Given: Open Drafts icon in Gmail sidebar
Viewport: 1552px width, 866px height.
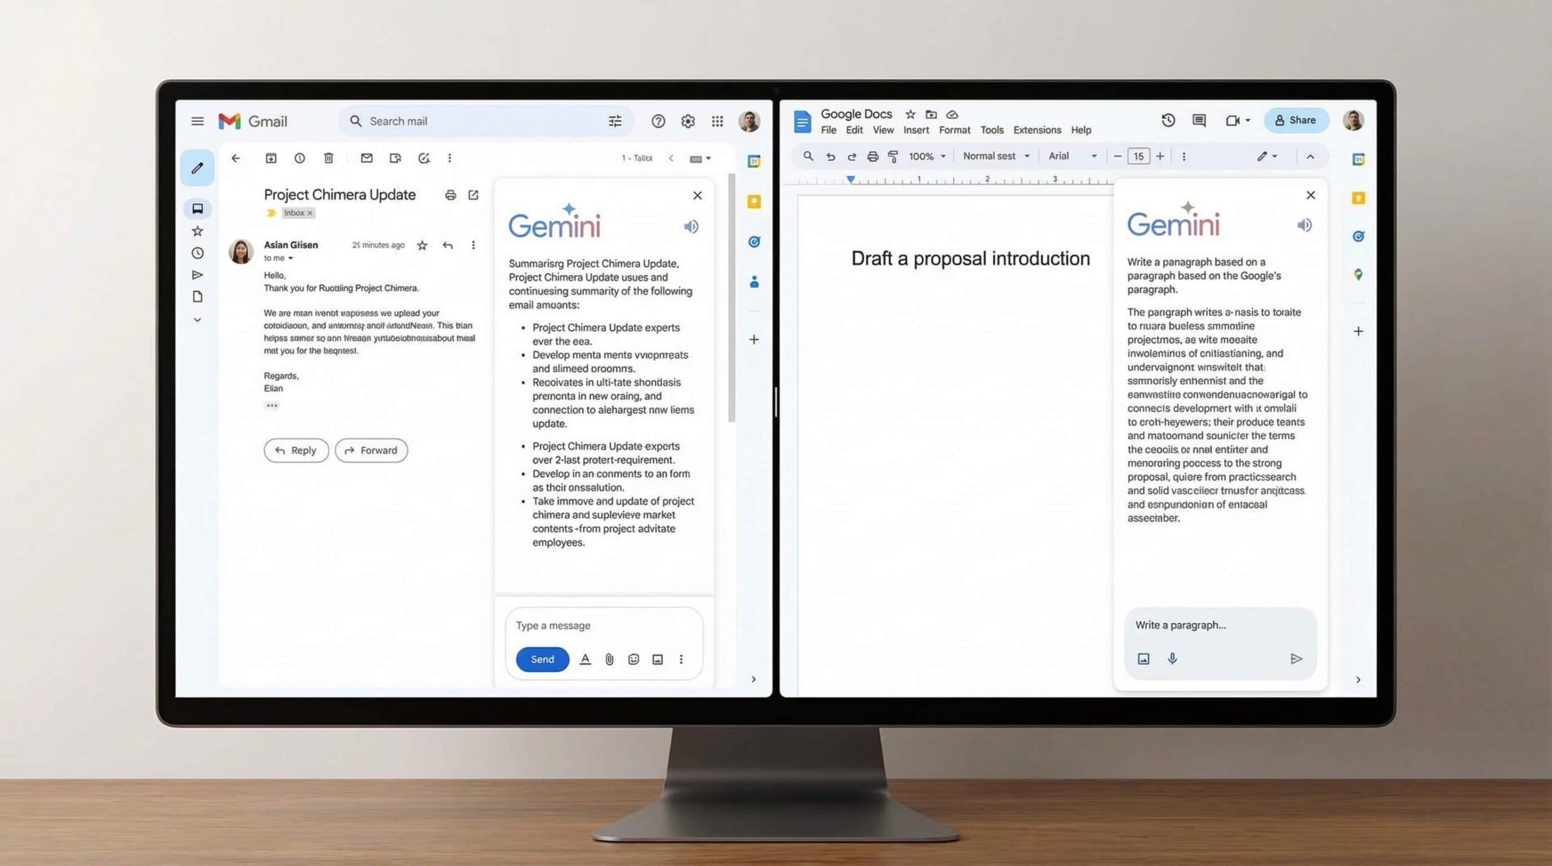Looking at the screenshot, I should (x=197, y=297).
